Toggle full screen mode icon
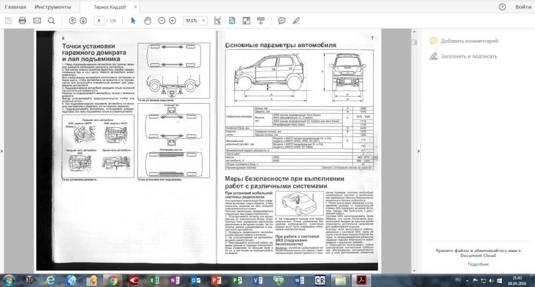Viewport: 535px width, 287px height. pos(246,20)
